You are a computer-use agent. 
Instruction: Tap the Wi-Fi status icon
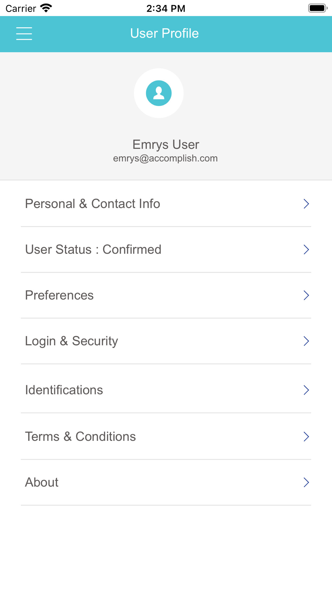(46, 8)
